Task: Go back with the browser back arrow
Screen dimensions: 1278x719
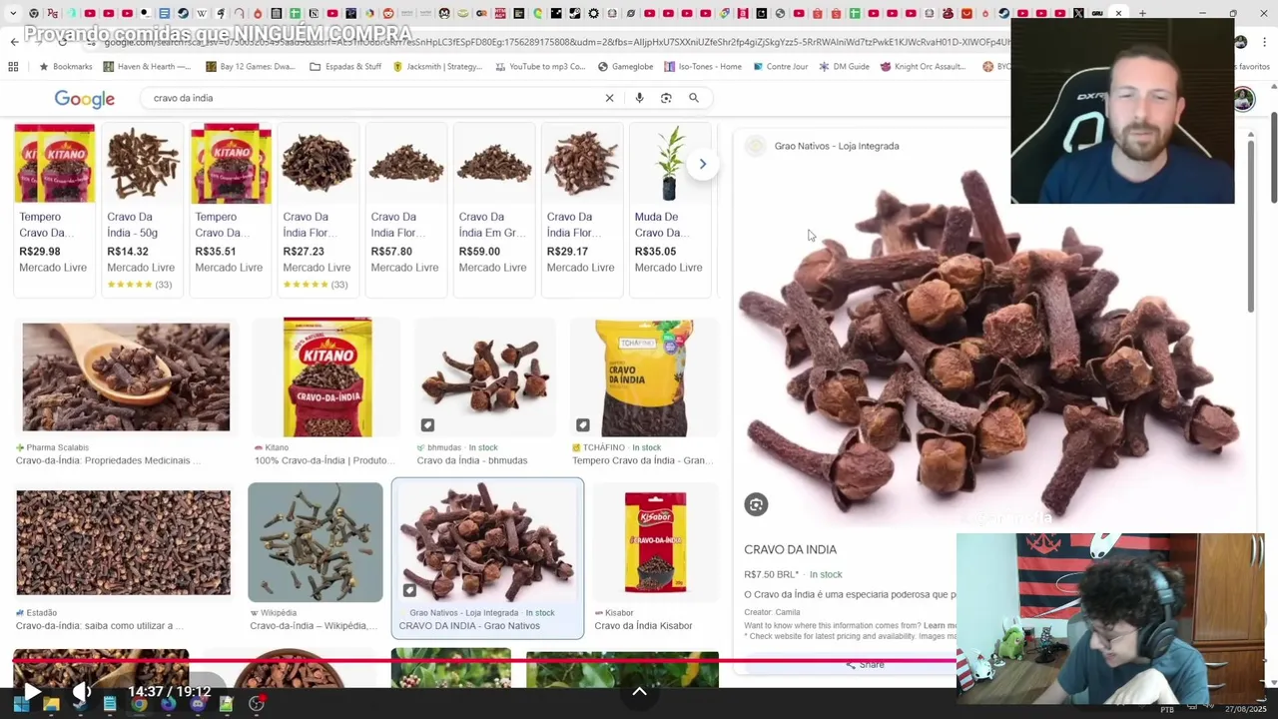Action: click(x=14, y=42)
